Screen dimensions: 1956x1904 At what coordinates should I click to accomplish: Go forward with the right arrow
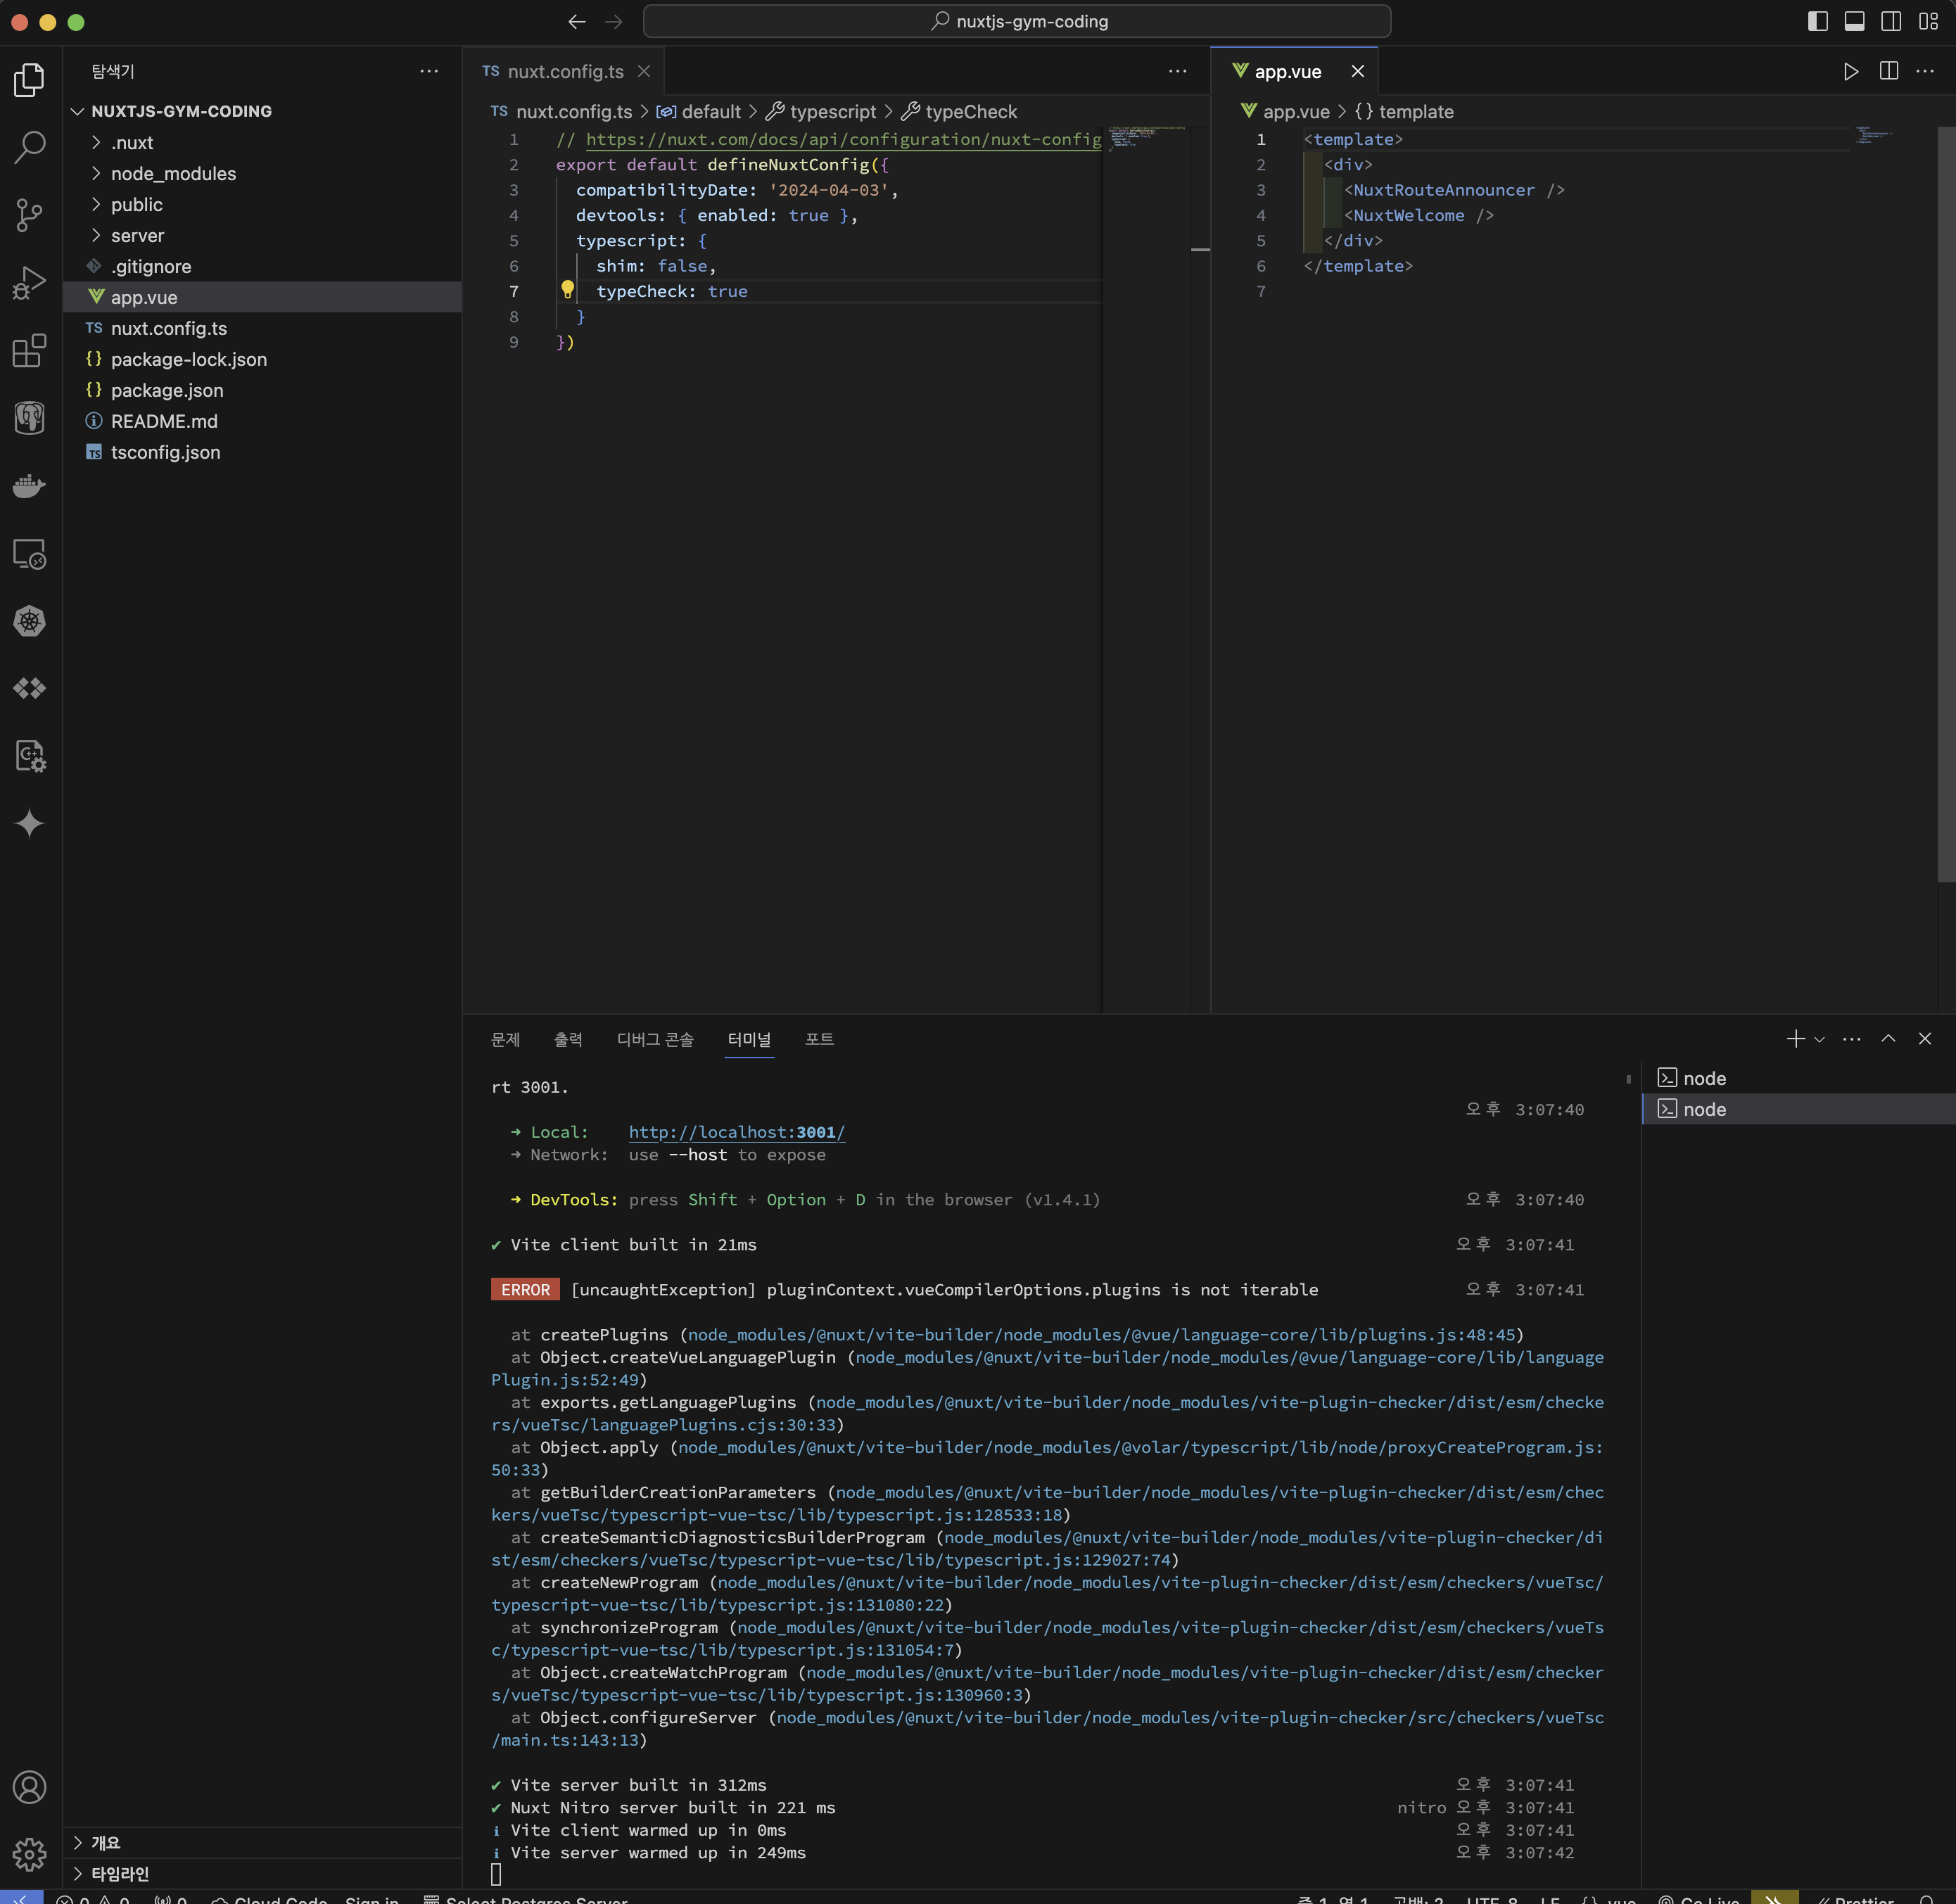(614, 21)
